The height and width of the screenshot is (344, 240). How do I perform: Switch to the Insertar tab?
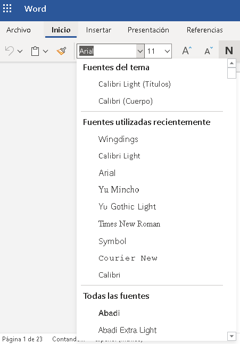[98, 30]
